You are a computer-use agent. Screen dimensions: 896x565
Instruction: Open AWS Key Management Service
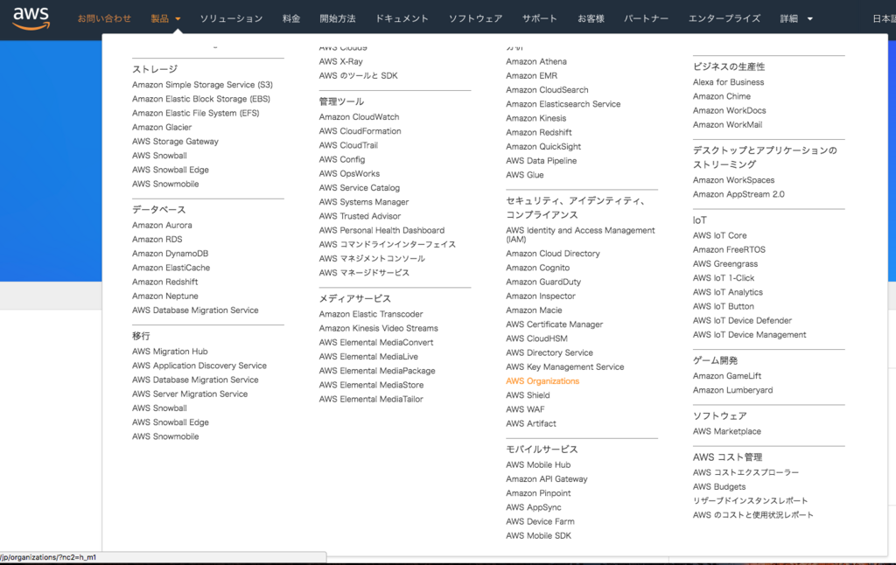point(564,367)
